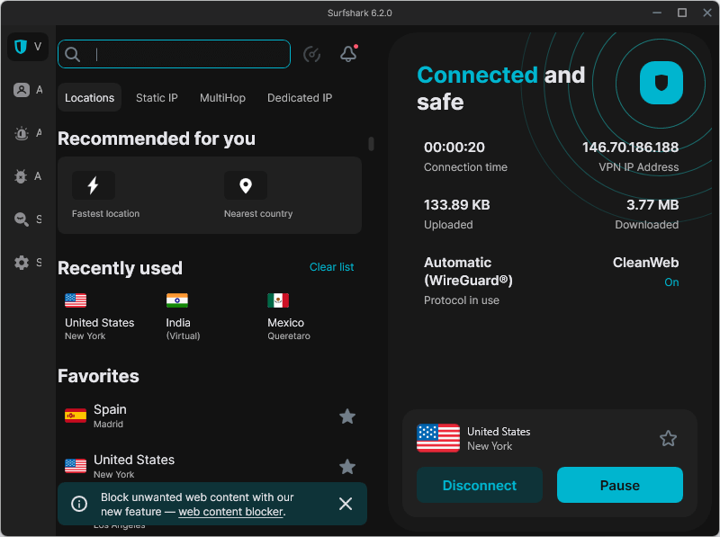Clear the recently used list
Image resolution: width=720 pixels, height=537 pixels.
pos(332,267)
